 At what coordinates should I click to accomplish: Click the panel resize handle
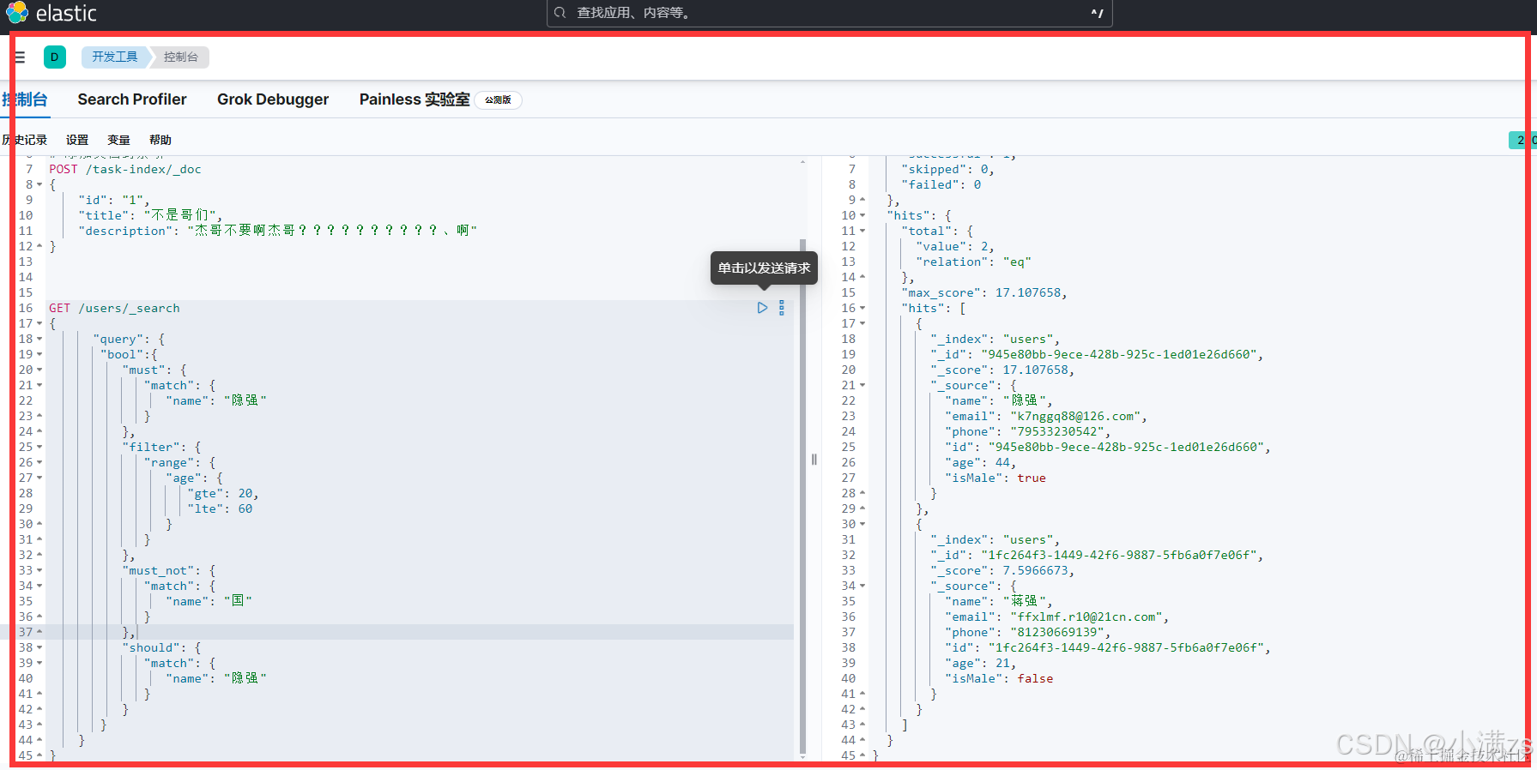[814, 459]
